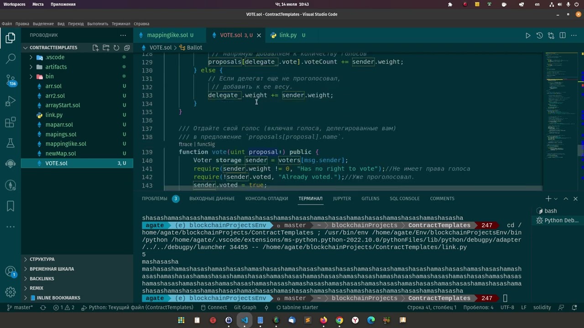This screenshot has width=584, height=328.
Task: Click funcSig code lens link
Action: click(x=206, y=144)
